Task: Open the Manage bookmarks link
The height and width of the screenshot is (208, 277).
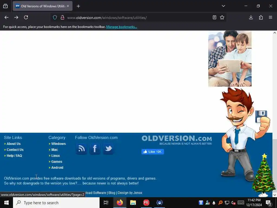Action: [x=121, y=27]
